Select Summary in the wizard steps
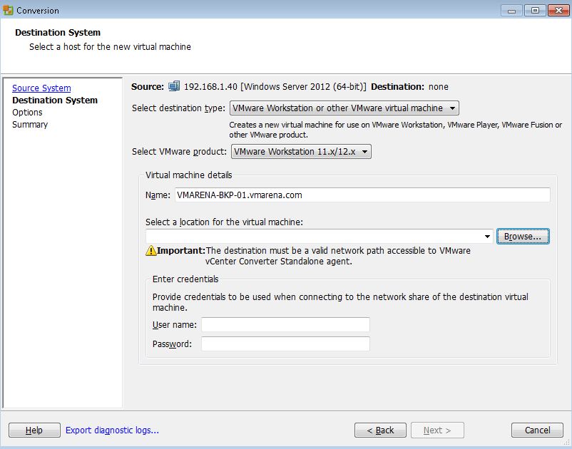Viewport: 572px width, 449px height. (30, 125)
